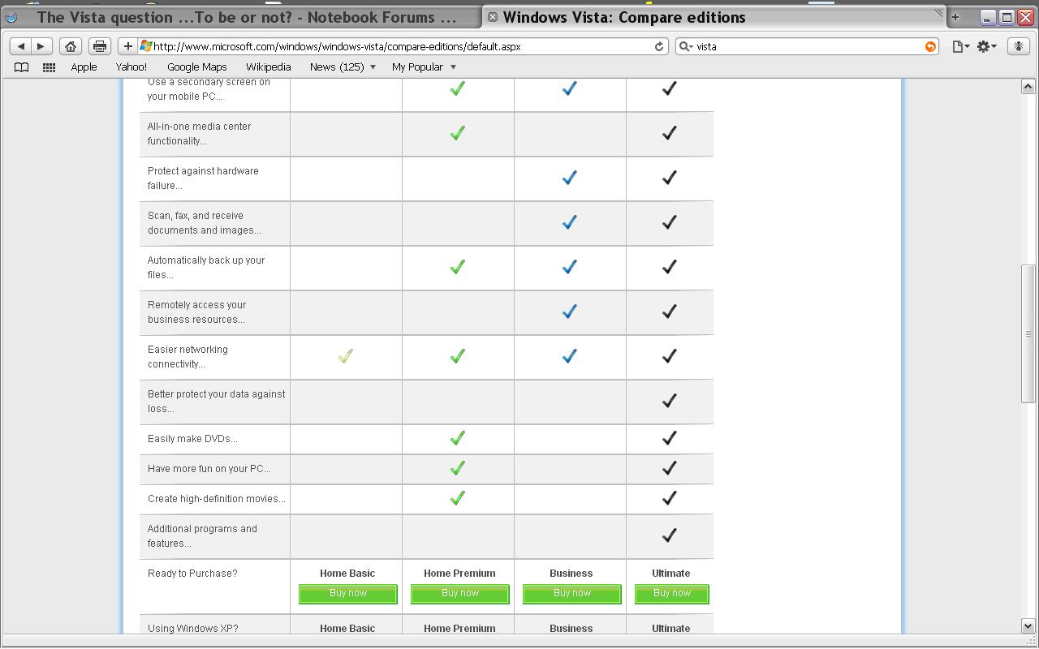Open the Yahoo! bookmark
This screenshot has height=649, width=1039.
(x=131, y=67)
